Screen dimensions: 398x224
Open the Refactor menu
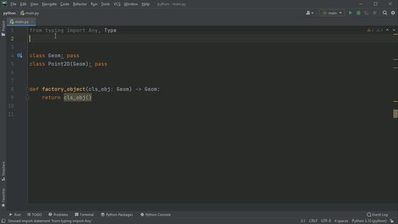point(80,4)
